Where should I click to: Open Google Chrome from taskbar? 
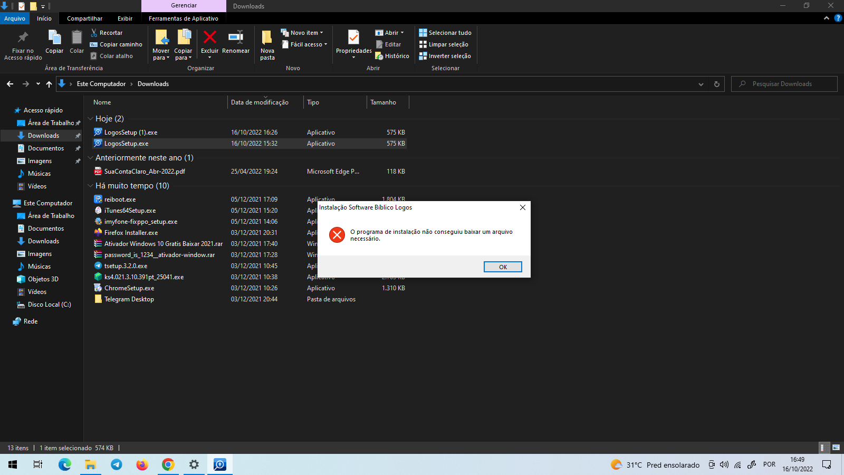pos(168,464)
